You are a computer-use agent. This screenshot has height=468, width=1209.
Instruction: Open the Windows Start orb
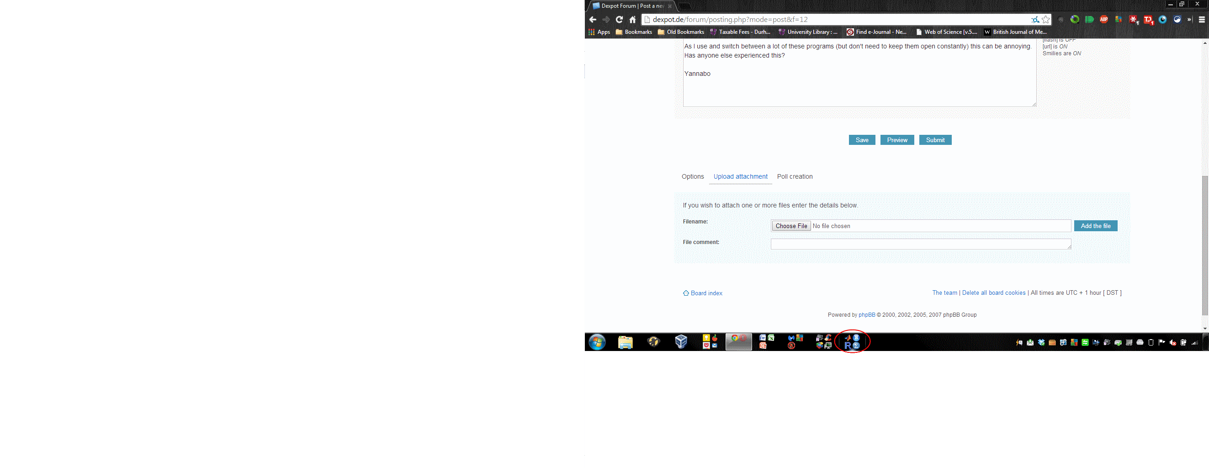[597, 343]
